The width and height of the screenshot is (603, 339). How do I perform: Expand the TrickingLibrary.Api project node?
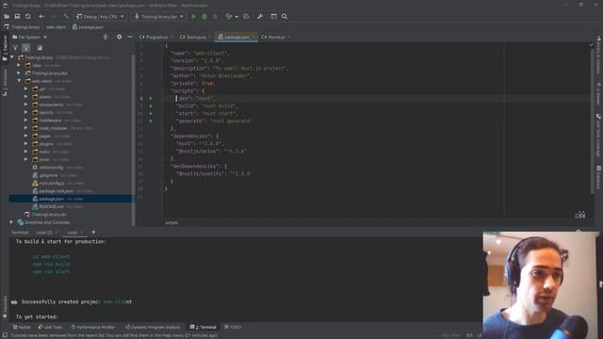19,73
